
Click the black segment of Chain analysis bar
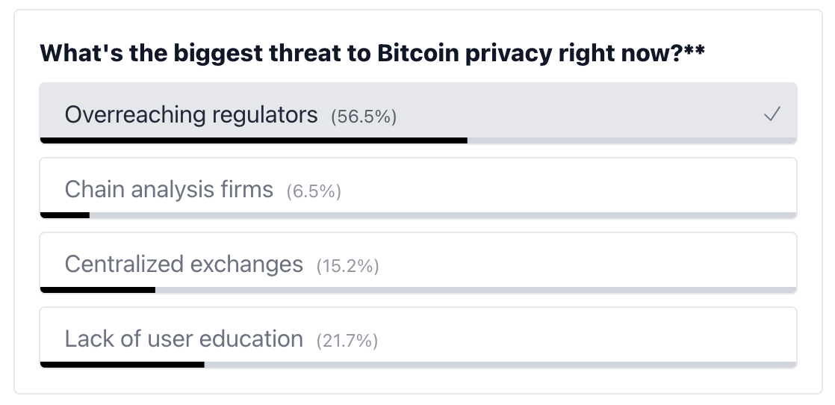click(x=65, y=215)
